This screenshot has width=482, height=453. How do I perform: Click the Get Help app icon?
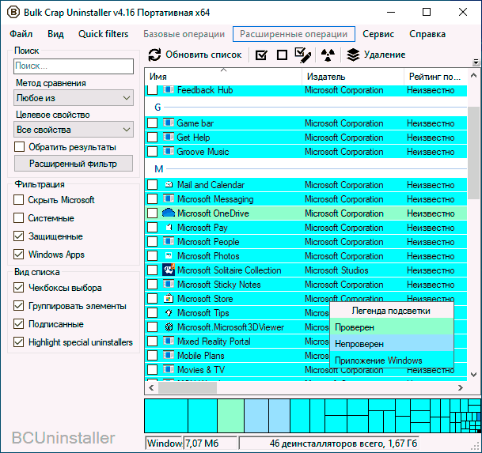(x=169, y=137)
